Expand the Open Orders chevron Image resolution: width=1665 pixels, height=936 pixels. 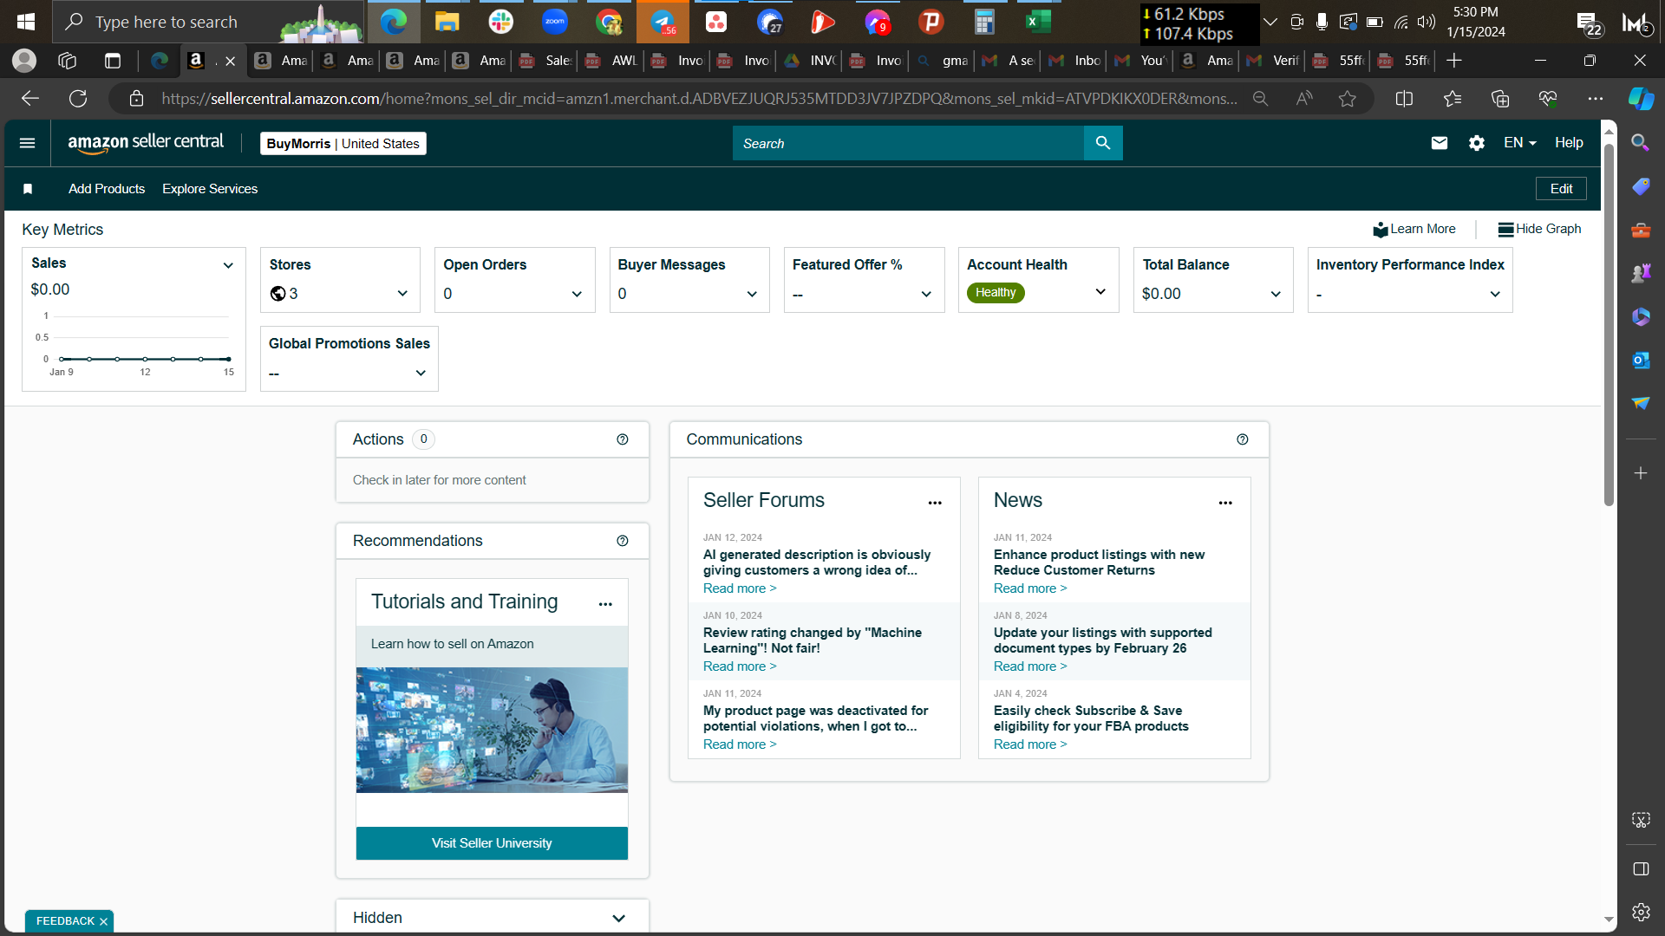tap(577, 295)
